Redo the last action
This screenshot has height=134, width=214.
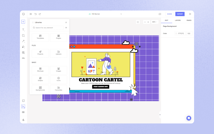pos(40,14)
